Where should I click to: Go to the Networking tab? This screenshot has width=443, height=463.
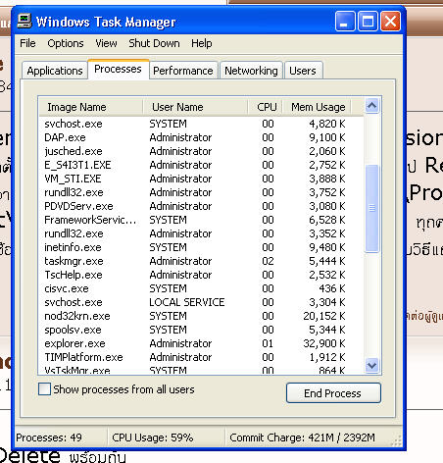coord(251,71)
